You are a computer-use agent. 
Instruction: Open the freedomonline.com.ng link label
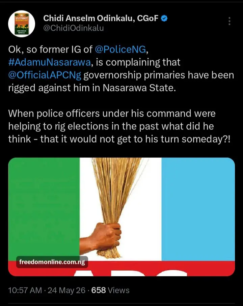52,262
